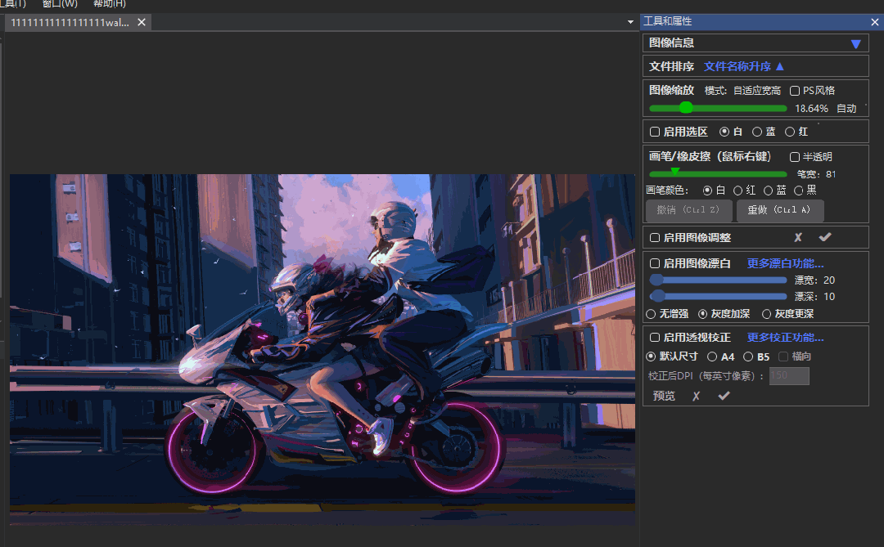Enable the PS风格 checkbox

click(x=794, y=91)
